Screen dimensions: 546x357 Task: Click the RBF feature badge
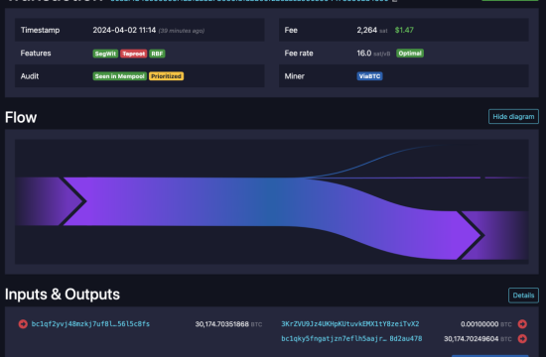[x=157, y=54]
